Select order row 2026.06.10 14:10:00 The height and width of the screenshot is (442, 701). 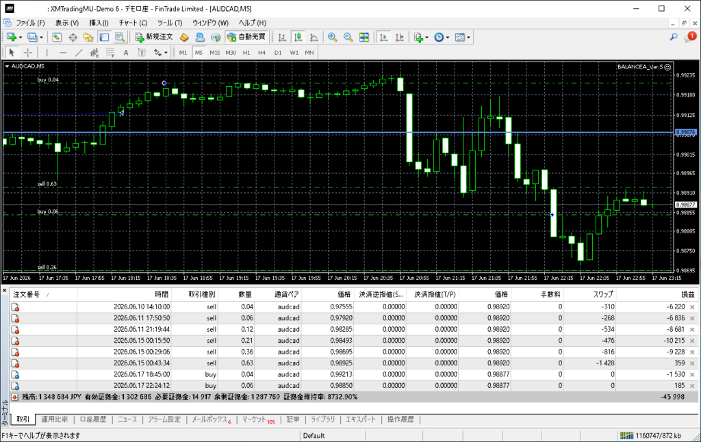[x=353, y=307]
